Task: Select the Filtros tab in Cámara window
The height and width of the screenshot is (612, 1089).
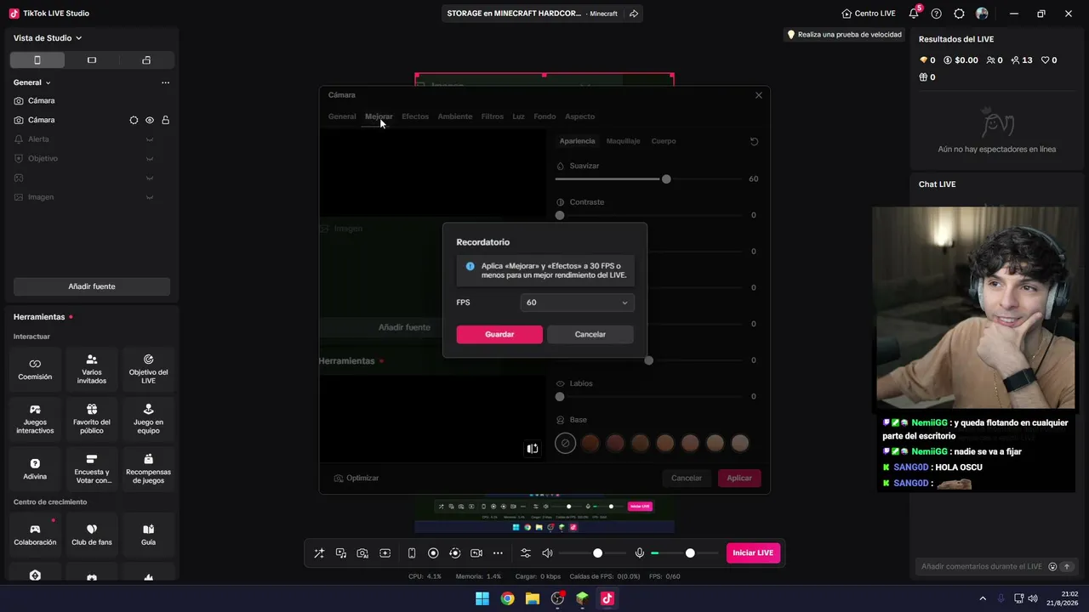Action: pos(493,116)
